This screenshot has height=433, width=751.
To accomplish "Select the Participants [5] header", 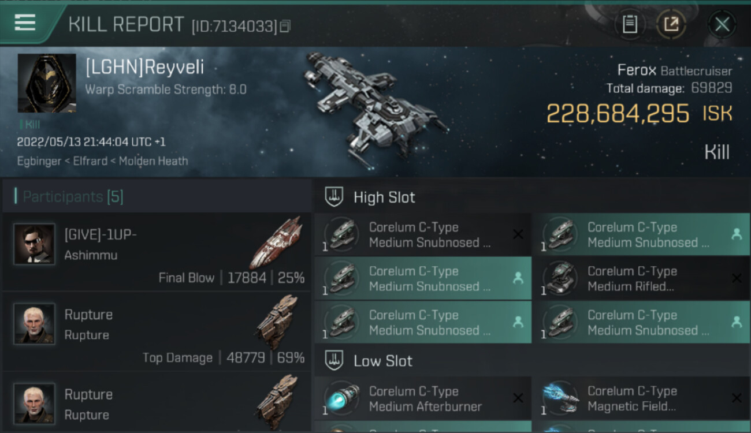I will coord(73,197).
